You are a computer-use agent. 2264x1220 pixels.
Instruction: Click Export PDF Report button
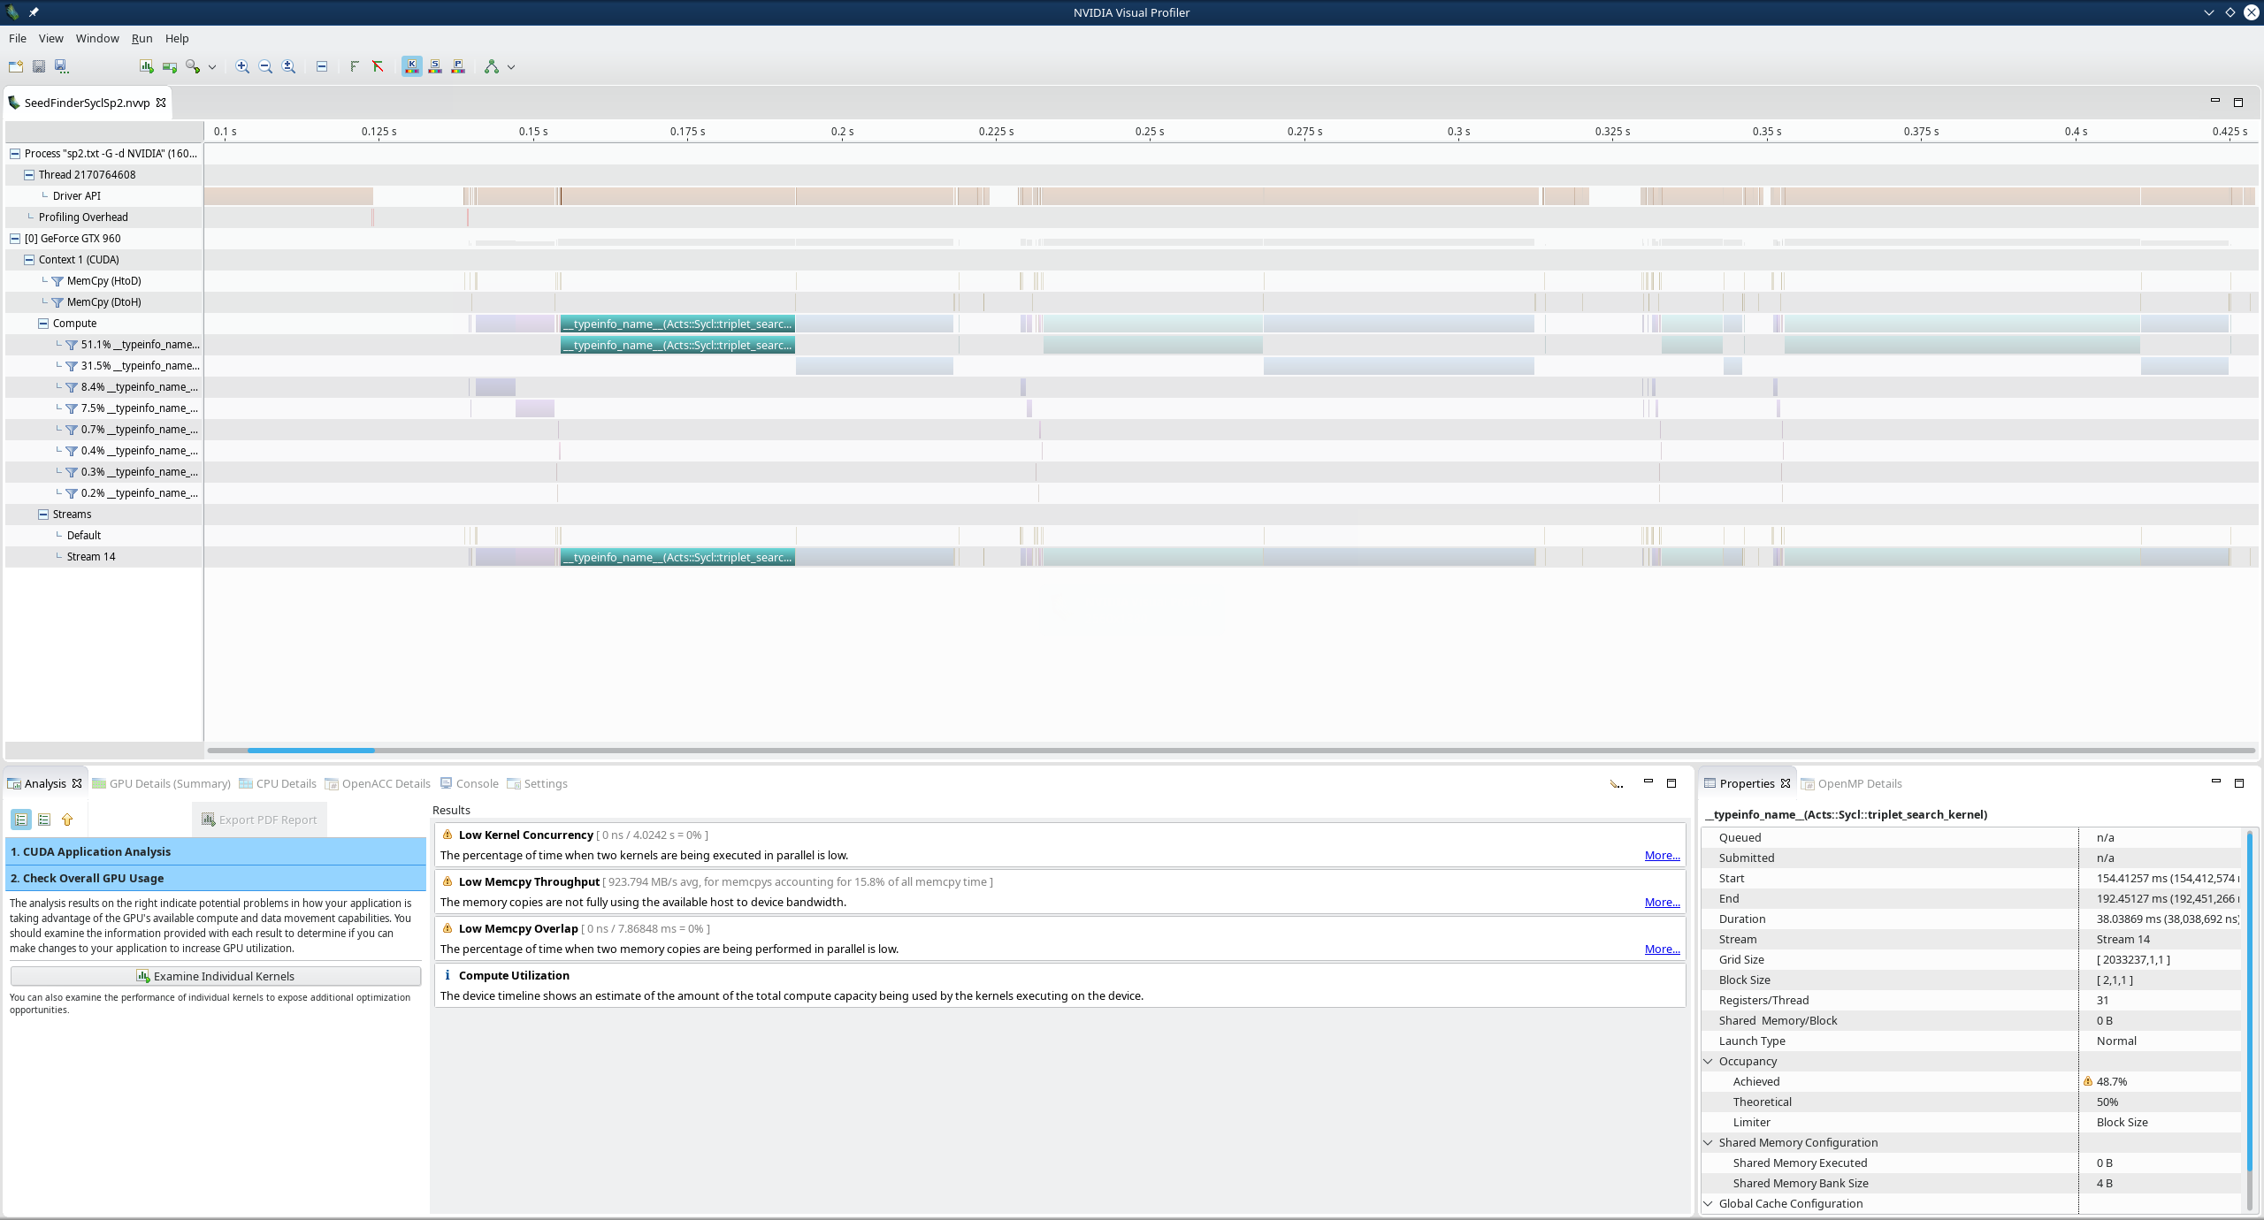coord(259,820)
